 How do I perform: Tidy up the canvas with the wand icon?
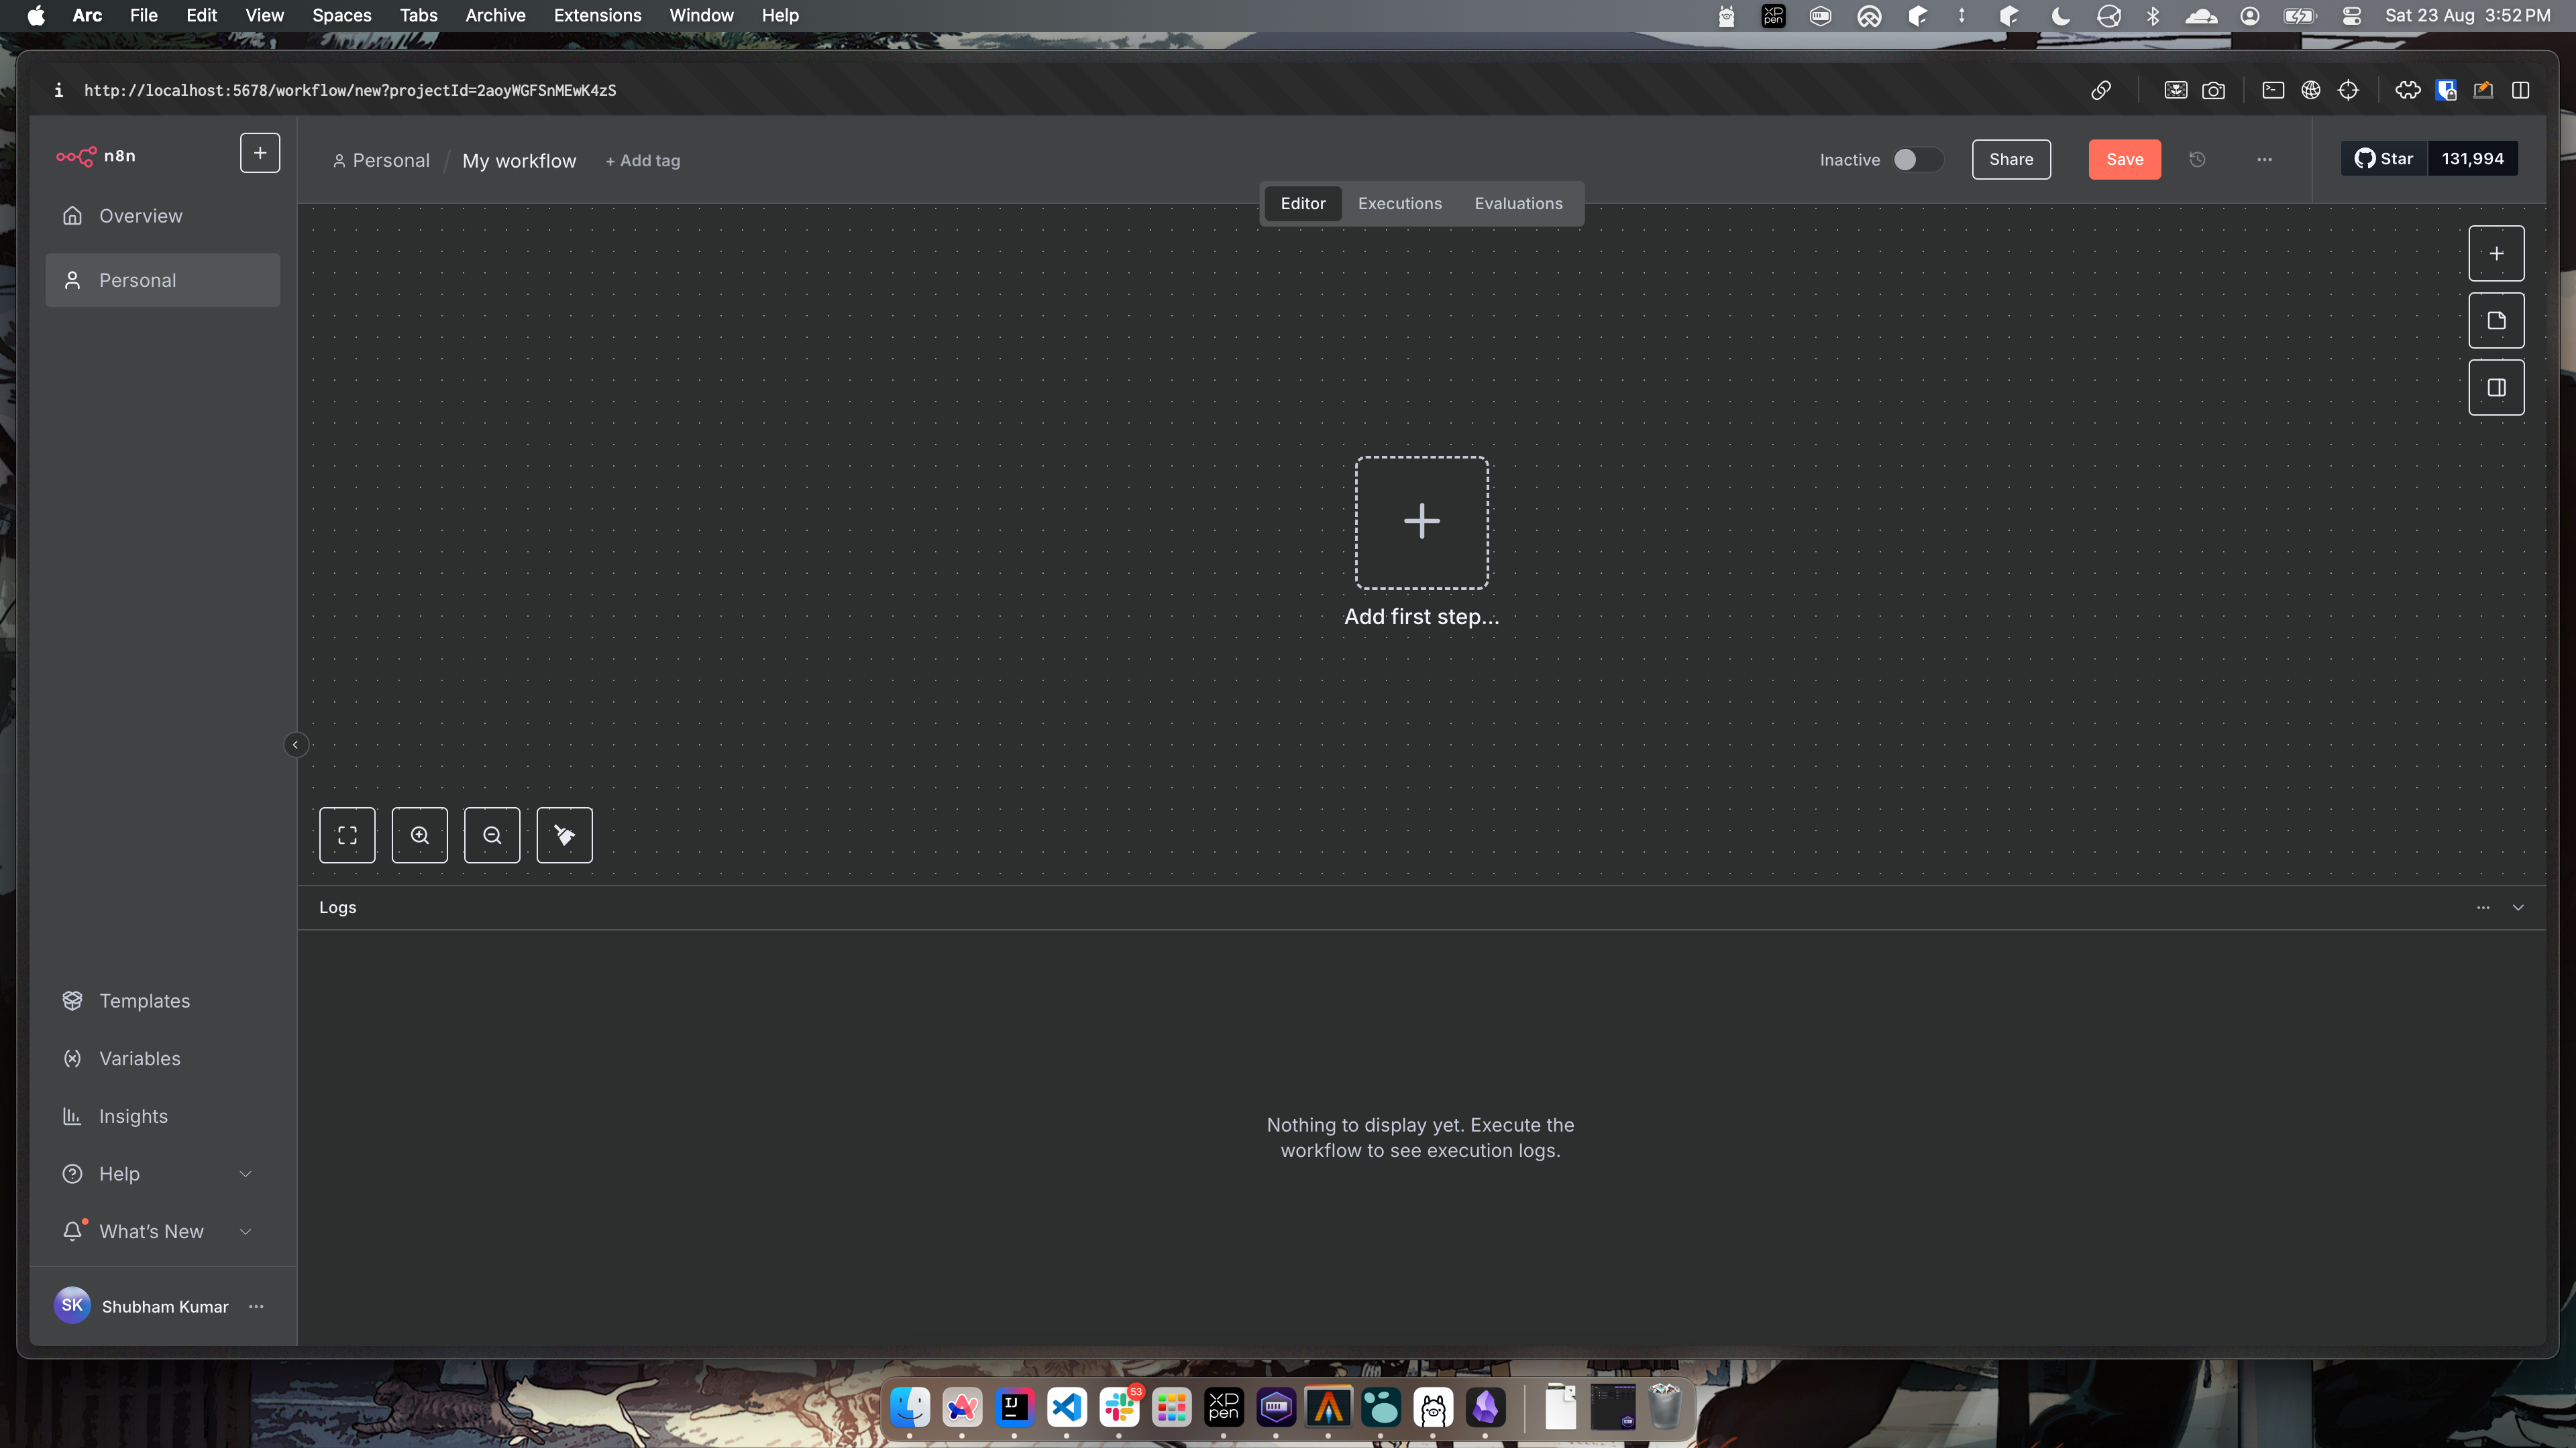click(564, 835)
